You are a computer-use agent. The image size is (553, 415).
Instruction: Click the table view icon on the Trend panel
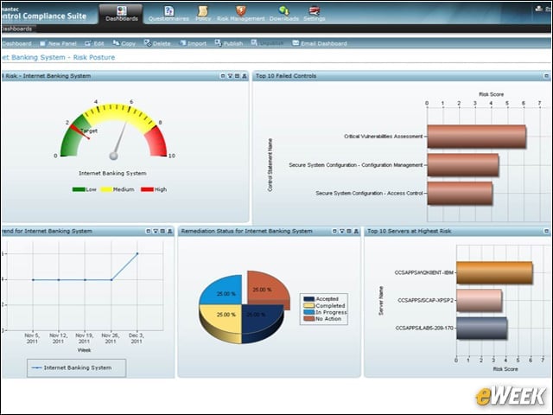[x=162, y=231]
